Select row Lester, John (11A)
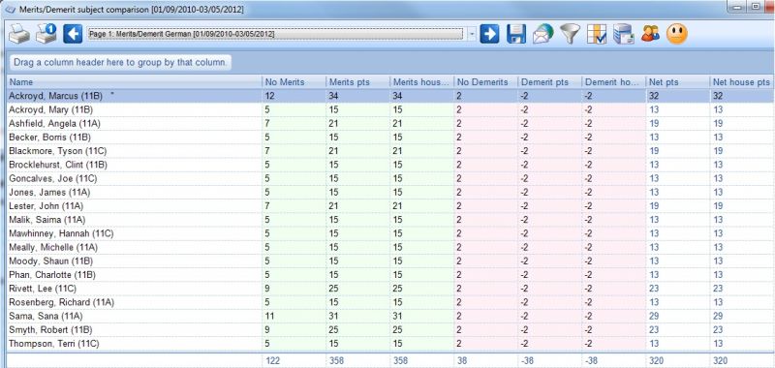The height and width of the screenshot is (368, 775). (x=390, y=206)
